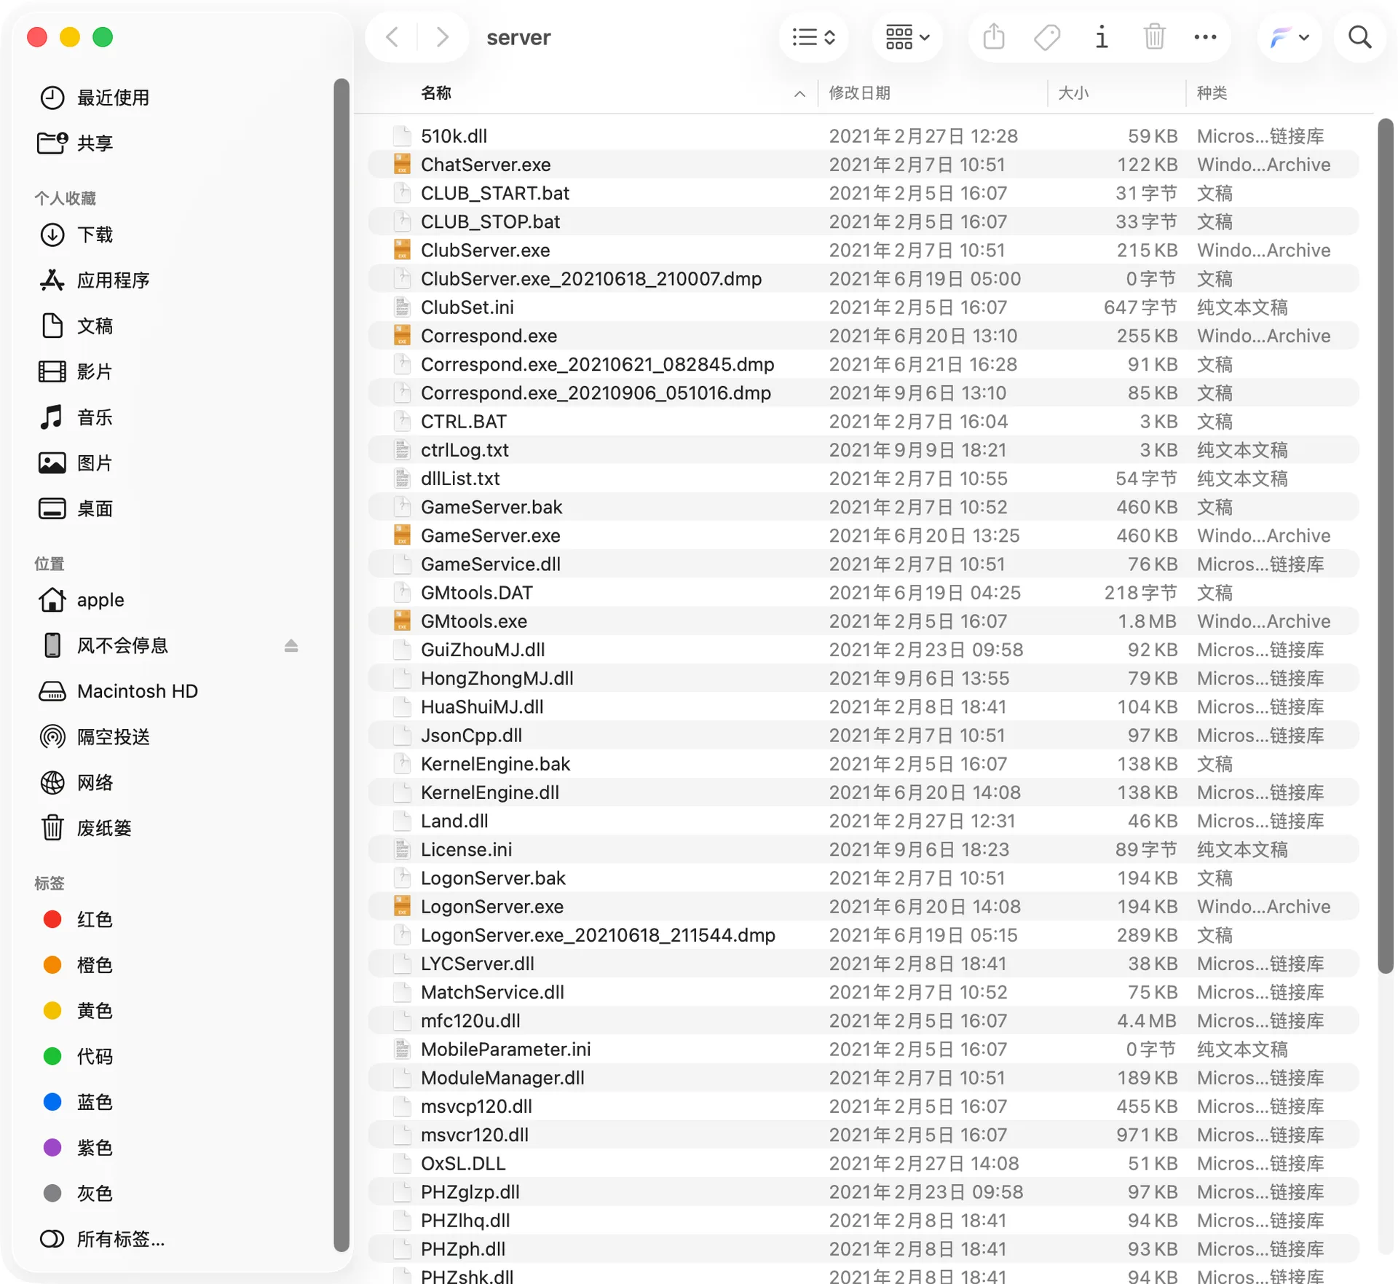This screenshot has height=1284, width=1398.
Task: Open 应用程序 in the sidebar
Action: point(113,280)
